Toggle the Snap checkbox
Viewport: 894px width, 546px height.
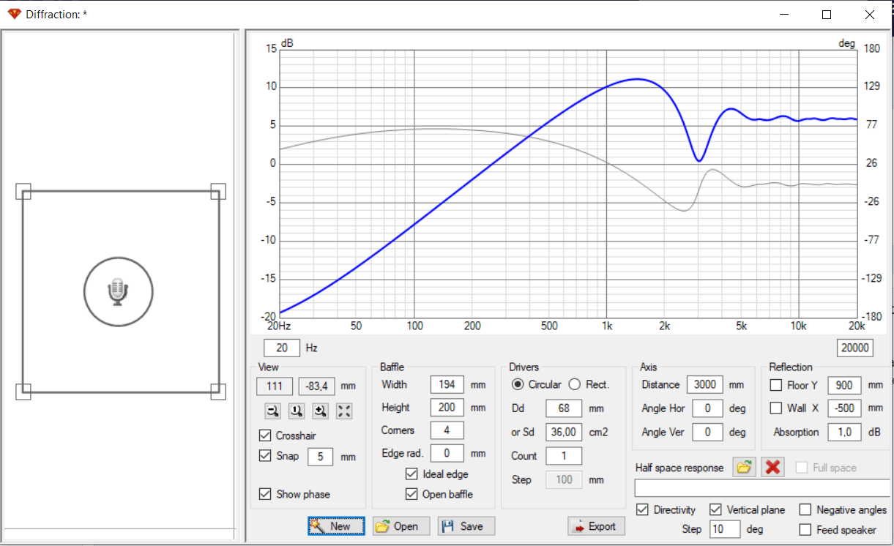tap(265, 456)
